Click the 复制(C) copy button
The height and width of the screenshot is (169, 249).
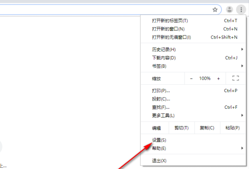click(x=207, y=128)
